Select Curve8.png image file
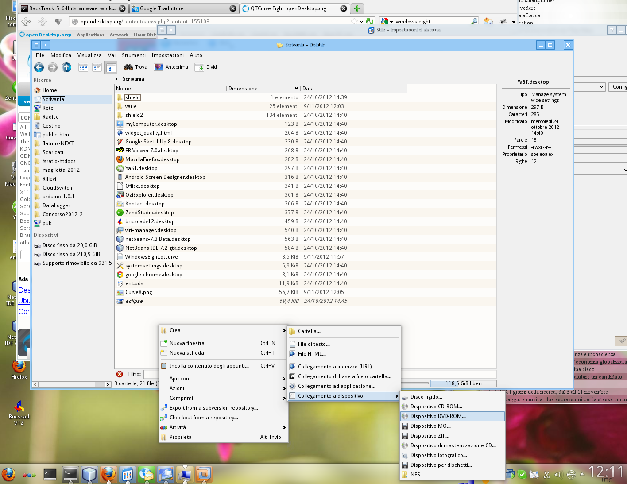This screenshot has height=484, width=627. point(139,292)
